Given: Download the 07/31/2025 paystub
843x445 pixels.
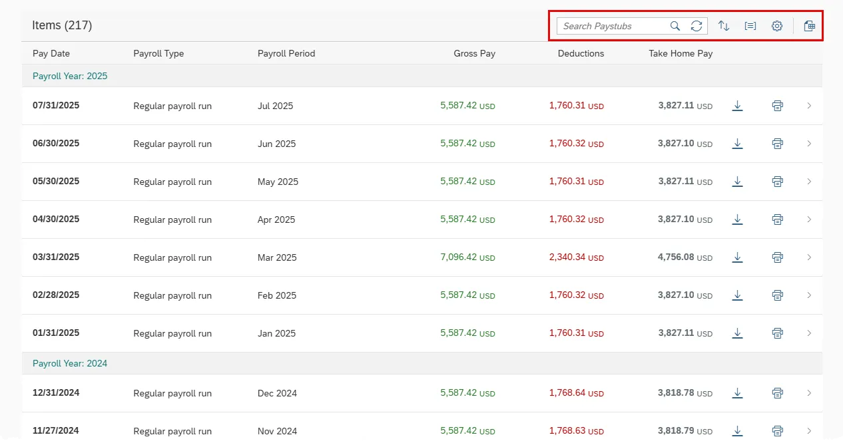Looking at the screenshot, I should [x=737, y=106].
